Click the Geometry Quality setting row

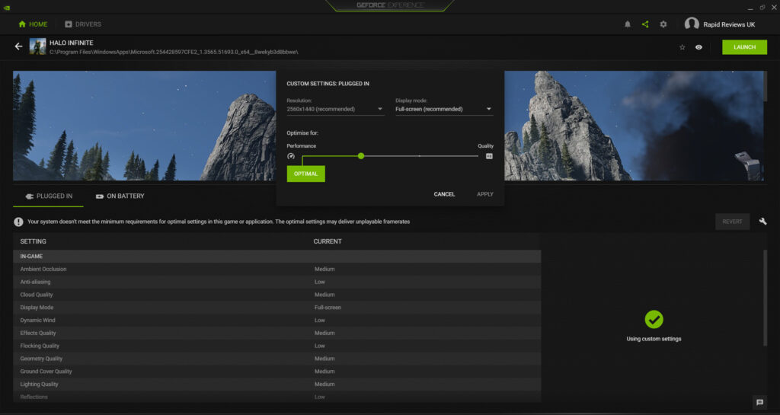277,359
